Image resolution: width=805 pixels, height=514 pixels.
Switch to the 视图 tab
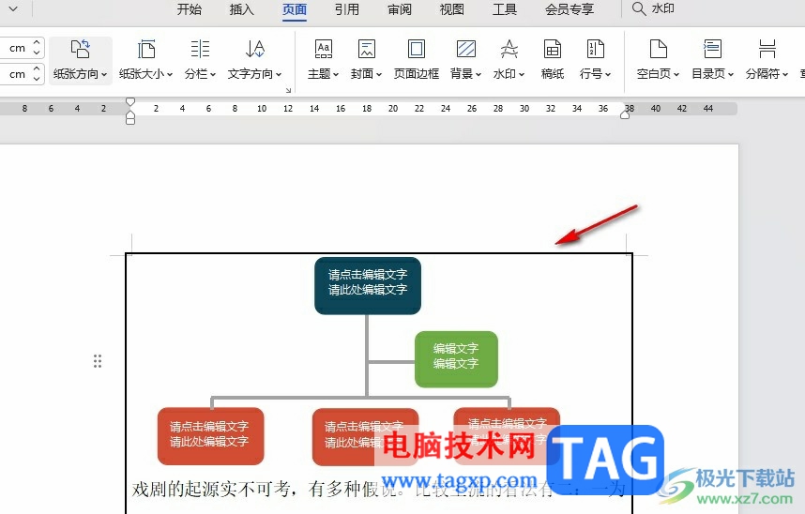pos(452,9)
